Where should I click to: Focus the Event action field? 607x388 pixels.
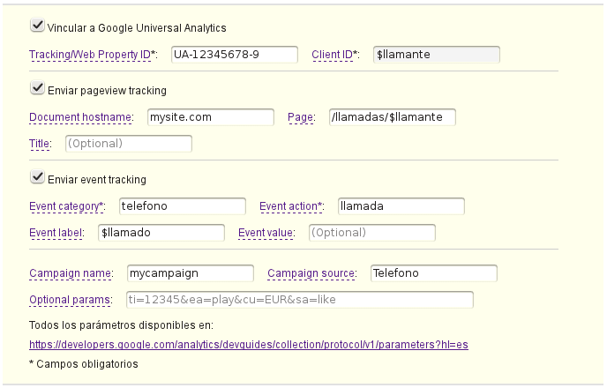click(x=401, y=206)
